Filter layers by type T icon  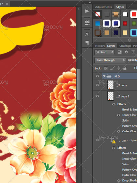pyautogui.click(x=133, y=52)
